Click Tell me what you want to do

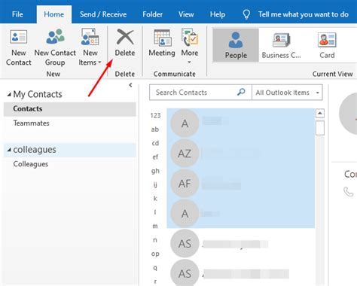pos(304,14)
